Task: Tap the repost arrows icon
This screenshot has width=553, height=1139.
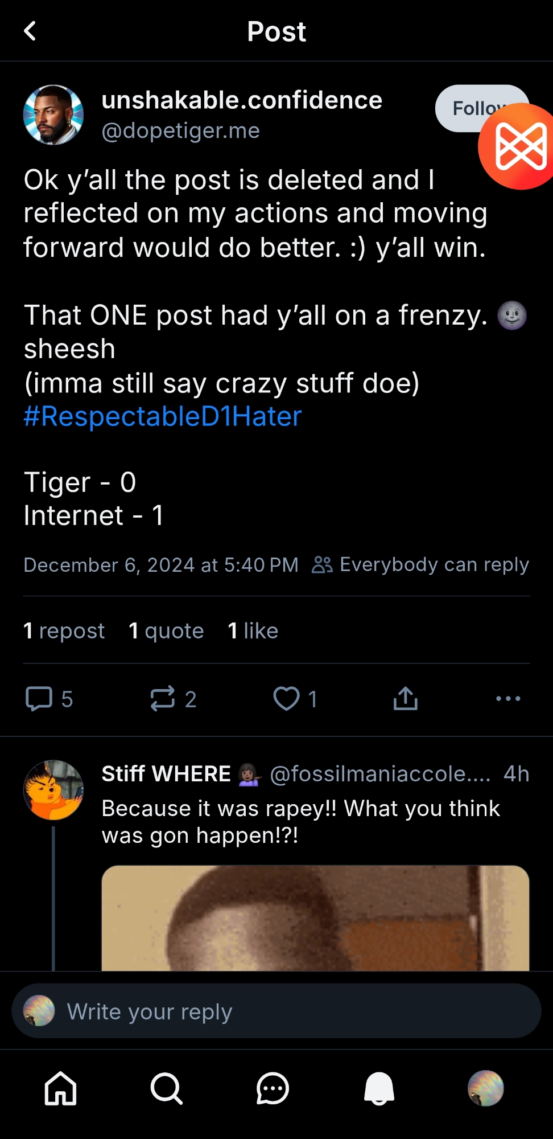Action: (x=163, y=699)
